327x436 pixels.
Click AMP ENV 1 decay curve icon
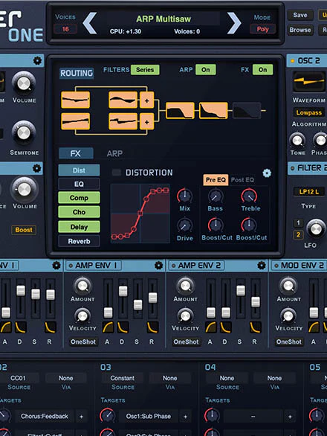(x=123, y=327)
